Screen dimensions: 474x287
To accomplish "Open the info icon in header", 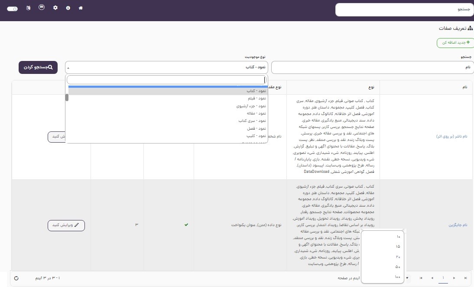I will [68, 8].
